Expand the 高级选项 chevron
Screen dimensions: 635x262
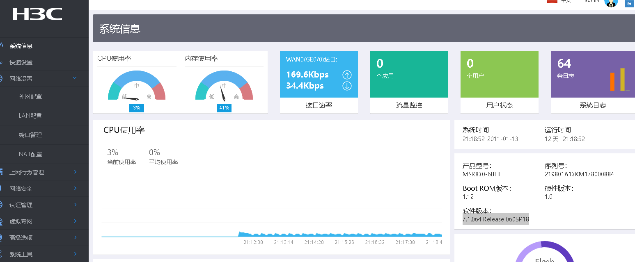click(75, 237)
